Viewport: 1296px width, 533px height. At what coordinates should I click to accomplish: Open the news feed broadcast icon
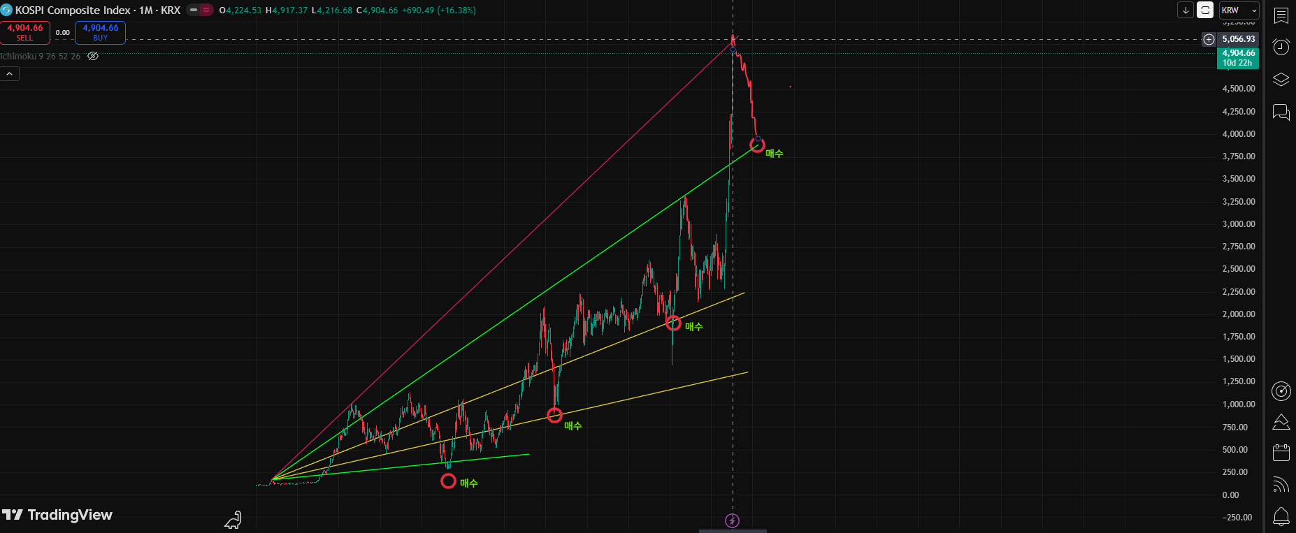click(x=1281, y=484)
